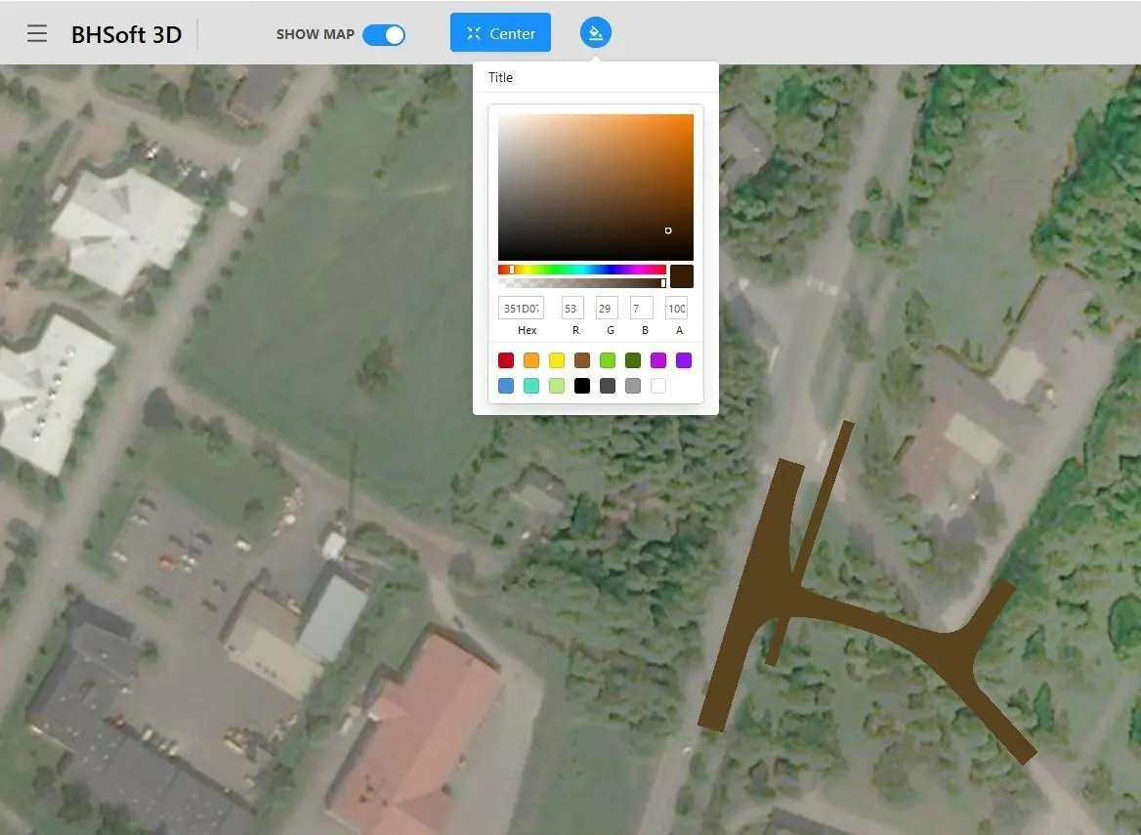Choose the white preset swatch
The width and height of the screenshot is (1141, 835).
(x=658, y=386)
